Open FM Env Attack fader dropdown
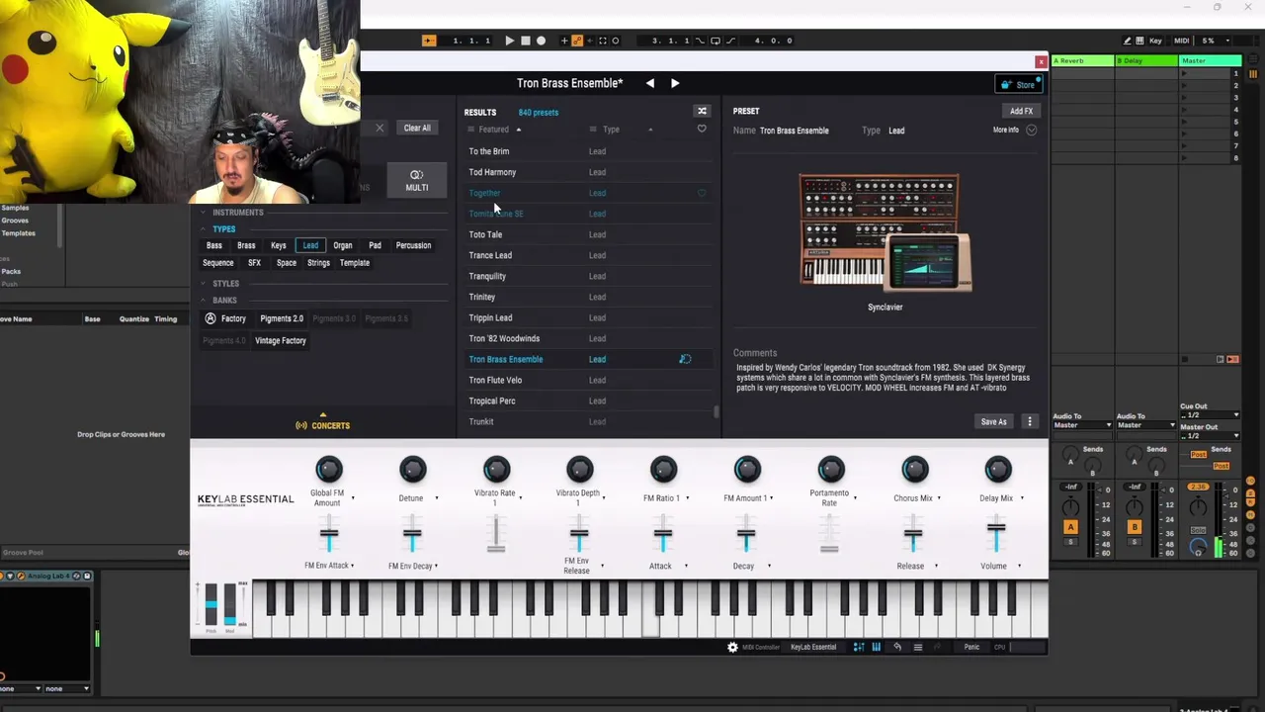Image resolution: width=1265 pixels, height=712 pixels. click(x=353, y=566)
